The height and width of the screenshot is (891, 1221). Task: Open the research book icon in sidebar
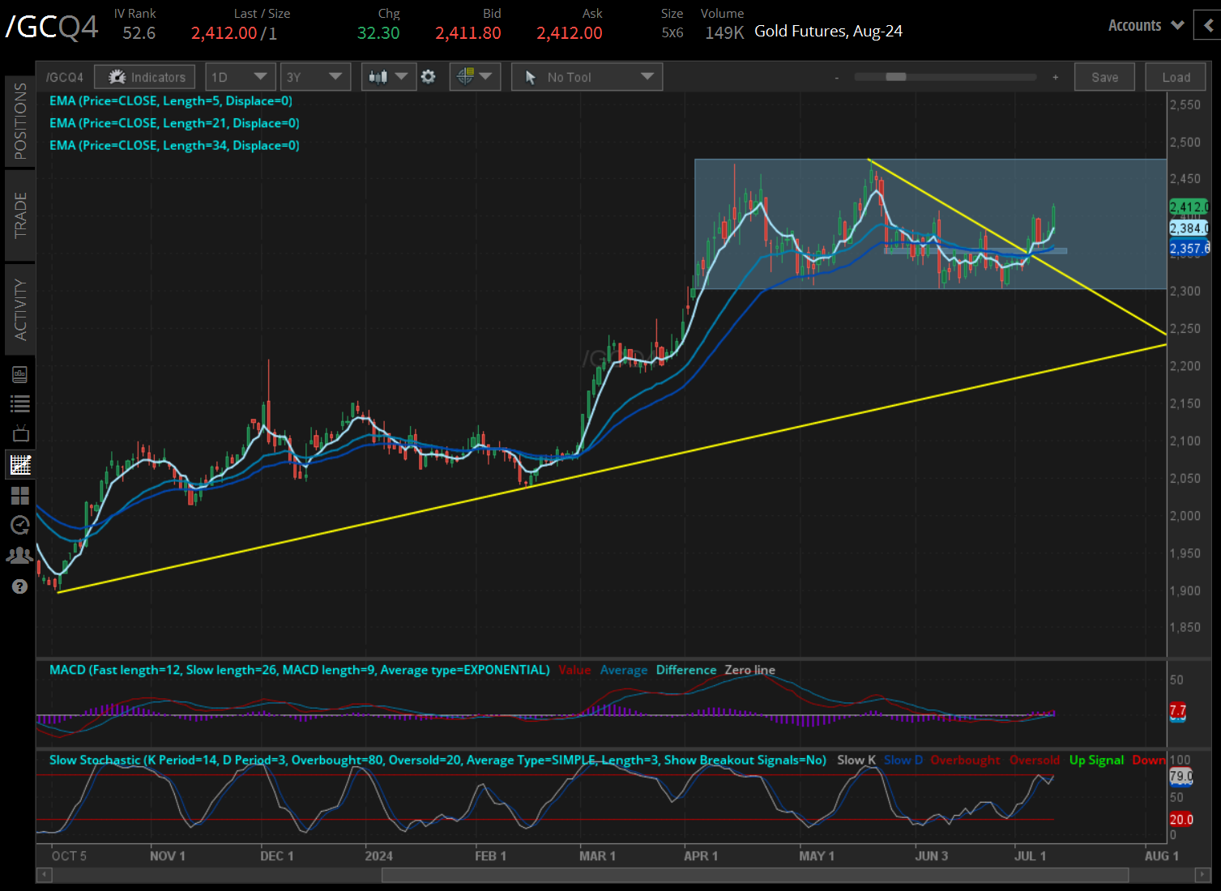[x=19, y=374]
